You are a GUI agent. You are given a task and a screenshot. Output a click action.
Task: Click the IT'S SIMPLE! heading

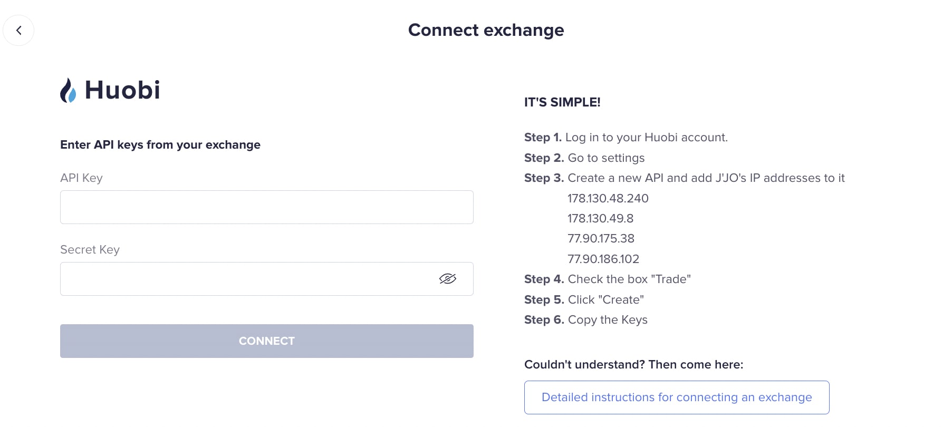(x=562, y=102)
